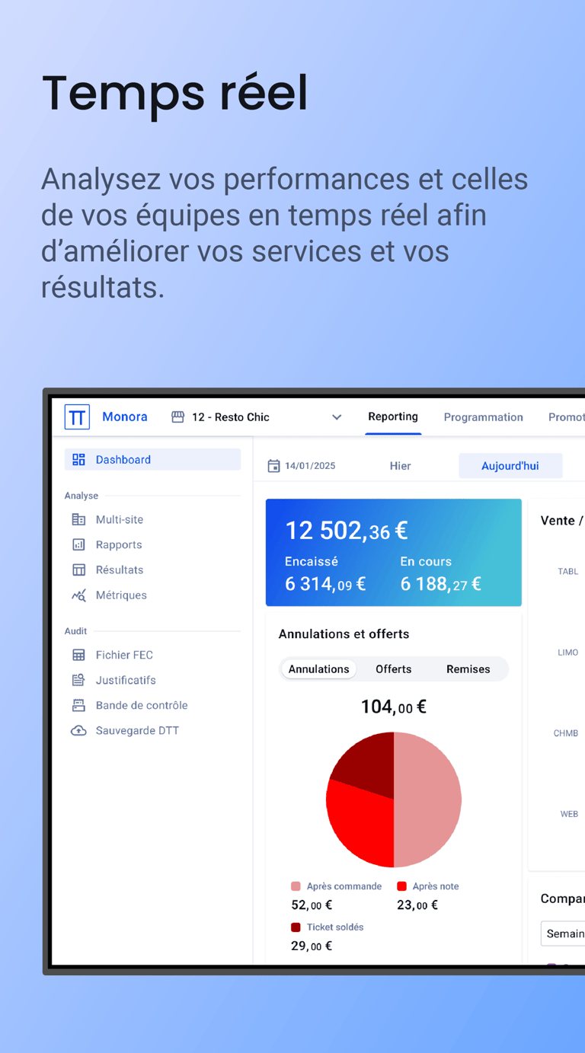Screen dimensions: 585x1053
Task: Click the Rapports chart icon
Action: pyautogui.click(x=78, y=544)
